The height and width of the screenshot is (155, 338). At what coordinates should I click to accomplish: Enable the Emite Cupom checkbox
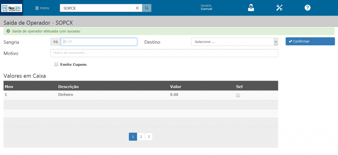click(56, 64)
